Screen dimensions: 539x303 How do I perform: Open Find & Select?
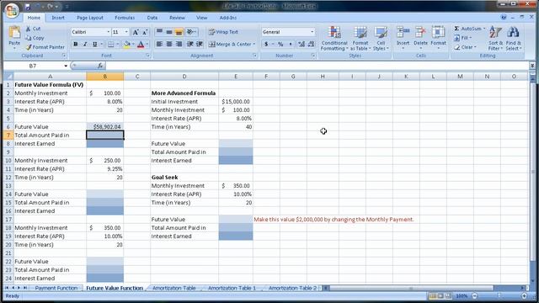(x=513, y=39)
